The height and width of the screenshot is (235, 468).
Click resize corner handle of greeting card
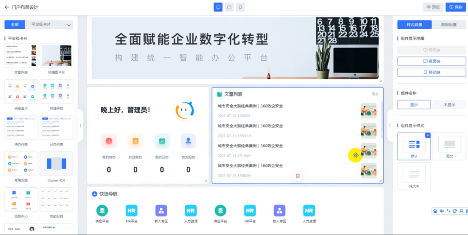[x=206, y=180]
